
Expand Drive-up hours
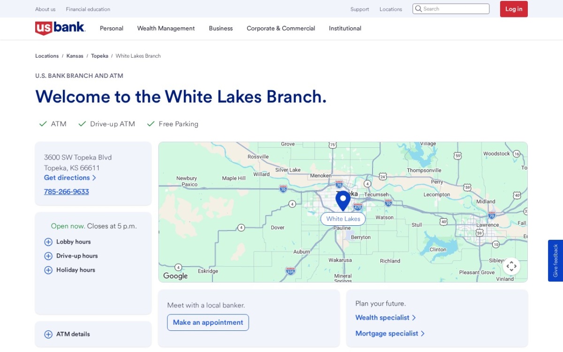point(71,256)
